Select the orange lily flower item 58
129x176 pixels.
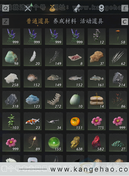point(118,37)
